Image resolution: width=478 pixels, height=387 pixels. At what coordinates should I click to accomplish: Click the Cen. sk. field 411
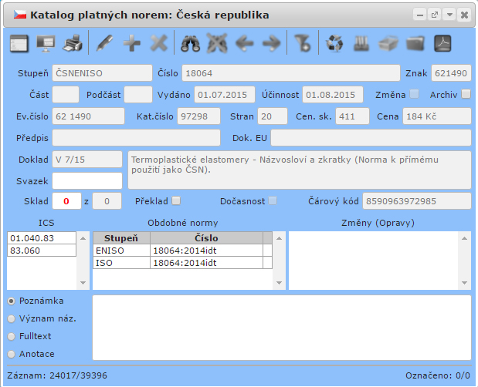[x=352, y=116]
